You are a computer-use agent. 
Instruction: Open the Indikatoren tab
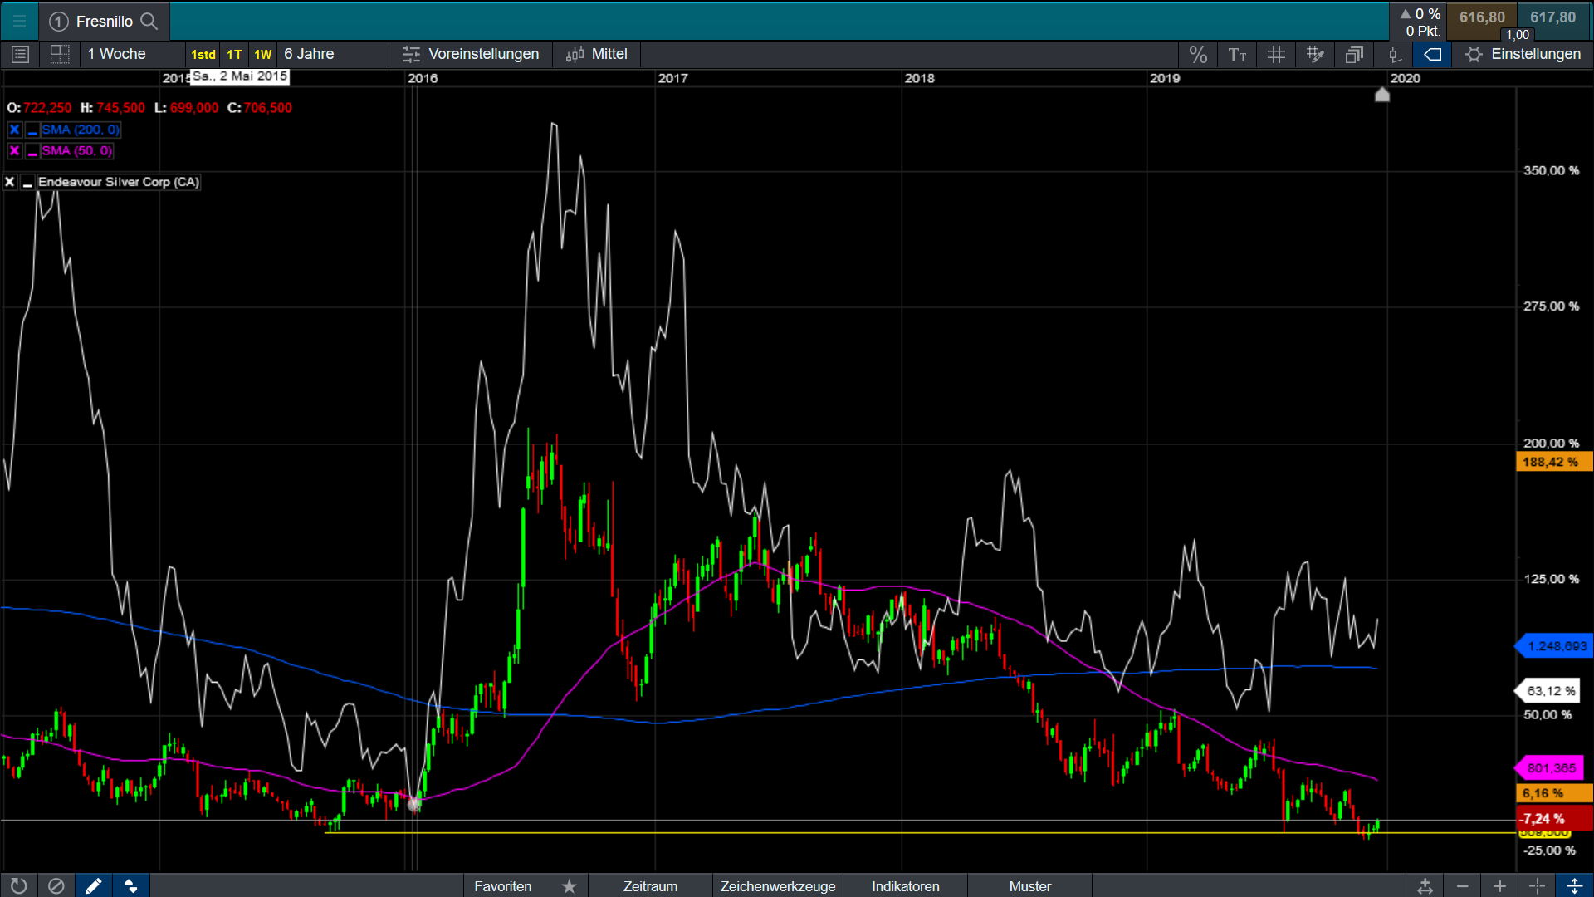[x=905, y=886]
